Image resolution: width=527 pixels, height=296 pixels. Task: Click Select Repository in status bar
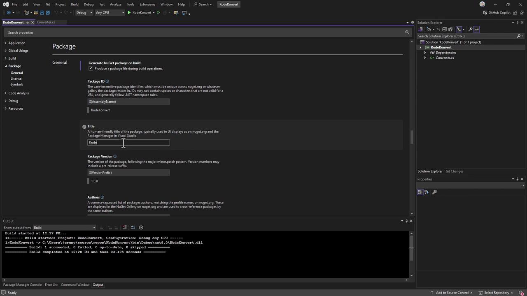click(496, 293)
